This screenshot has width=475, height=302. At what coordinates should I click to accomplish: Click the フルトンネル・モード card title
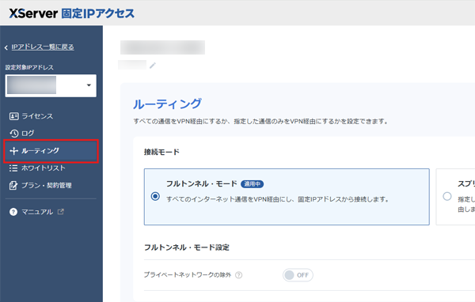[202, 184]
